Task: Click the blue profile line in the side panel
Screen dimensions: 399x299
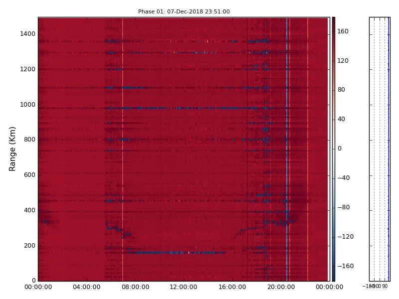Action: 389,149
